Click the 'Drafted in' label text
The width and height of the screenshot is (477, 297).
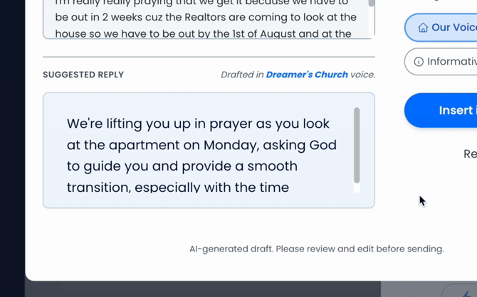click(x=242, y=75)
